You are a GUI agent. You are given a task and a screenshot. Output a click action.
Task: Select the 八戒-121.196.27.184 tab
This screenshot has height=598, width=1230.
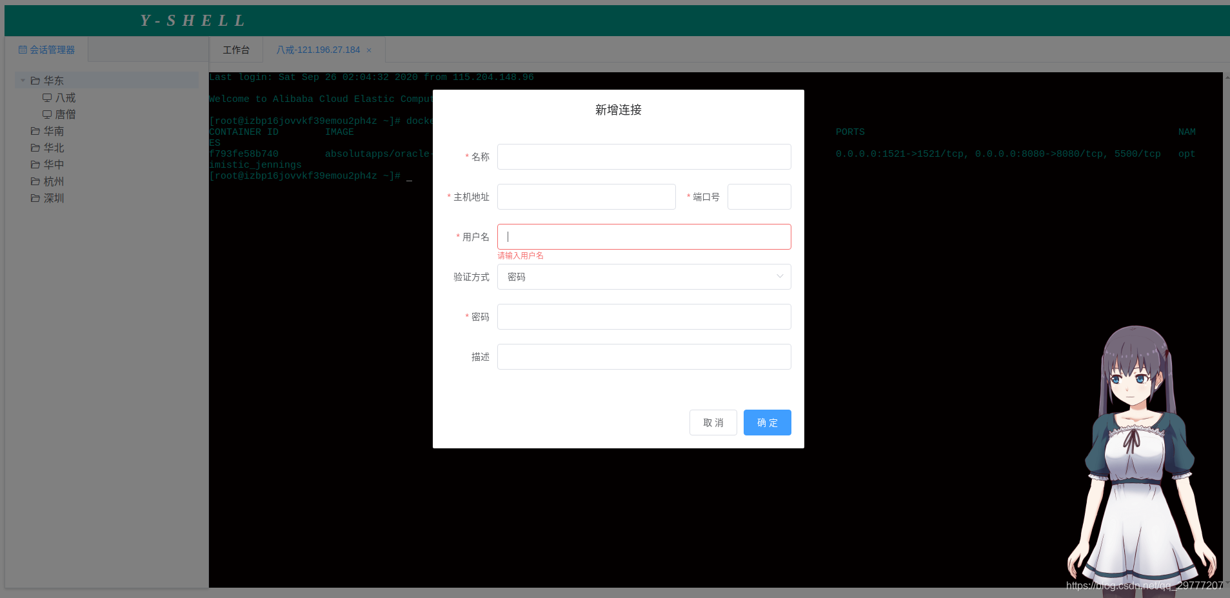pos(318,50)
